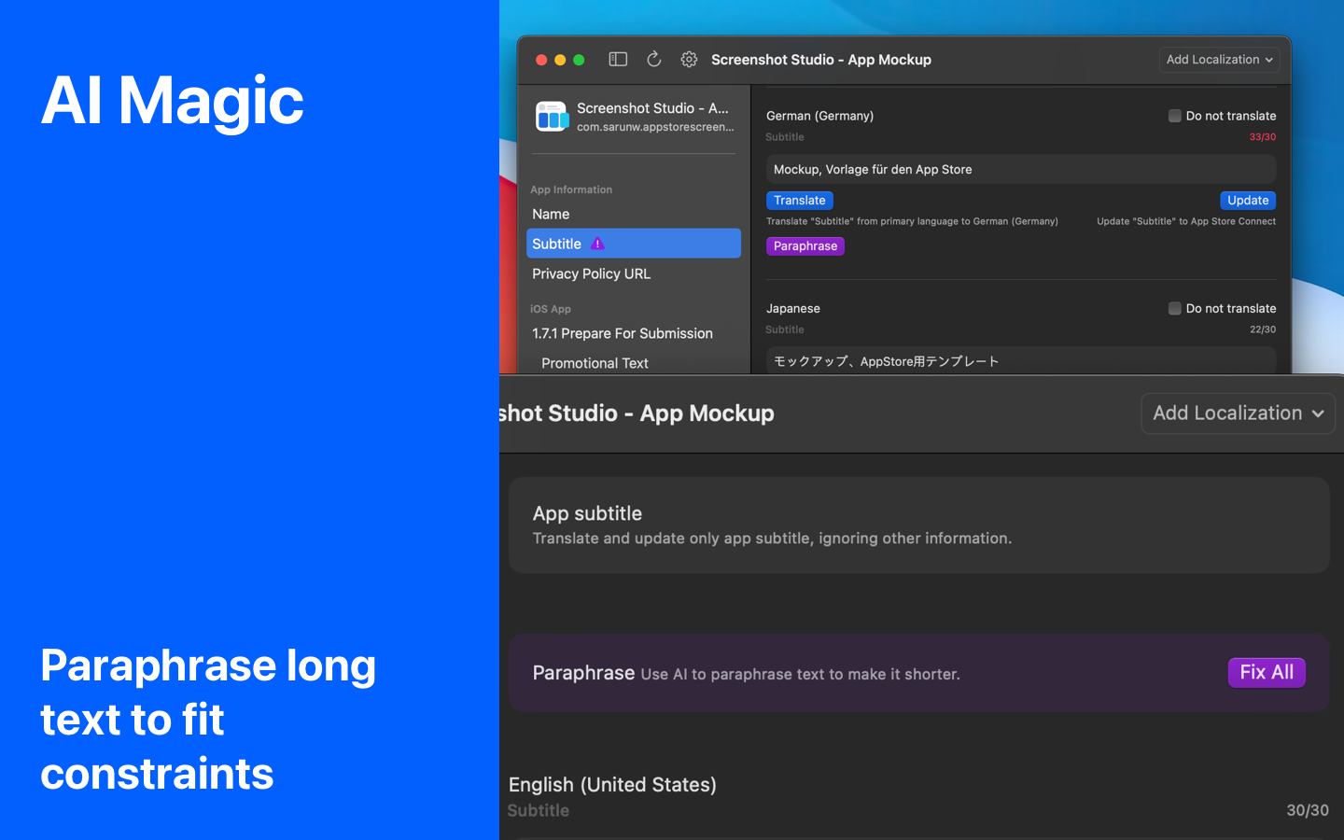Click the Japanese language heading
The height and width of the screenshot is (840, 1344).
tap(793, 308)
